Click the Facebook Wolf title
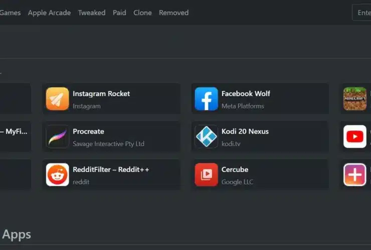Screen dimensions: 371x250 click(x=246, y=93)
